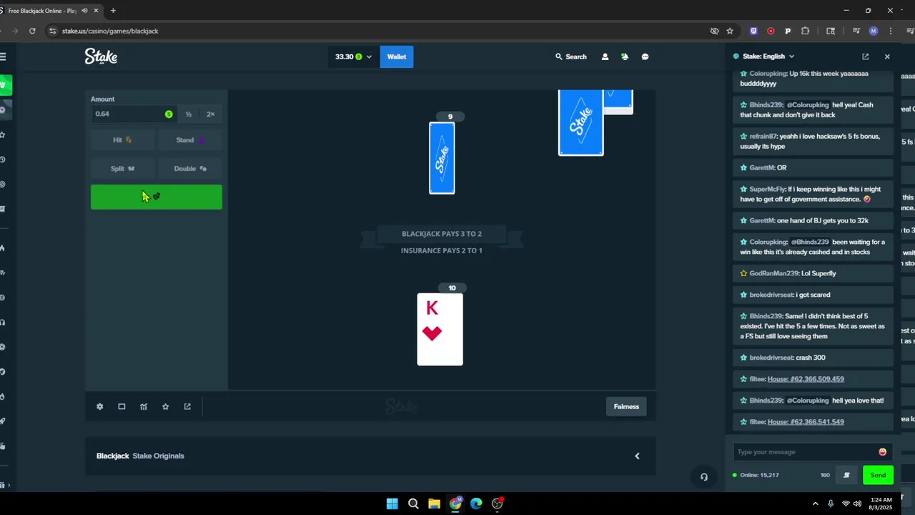
Task: Toggle chat bubble icon in header
Action: click(645, 57)
